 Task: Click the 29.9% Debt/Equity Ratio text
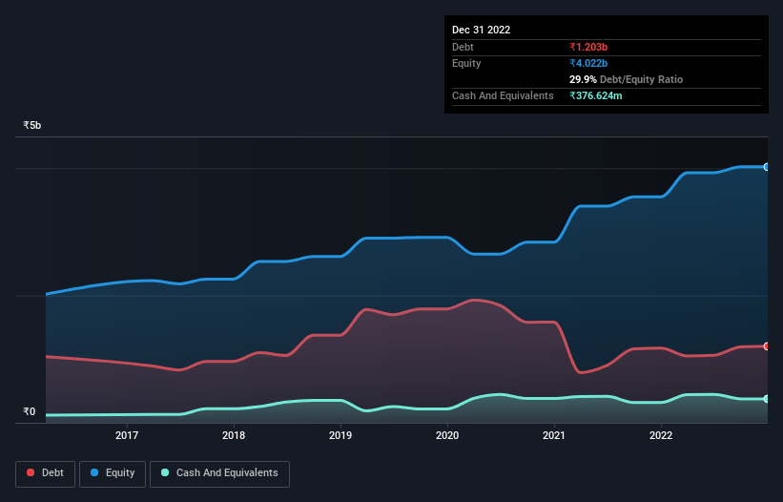point(627,79)
